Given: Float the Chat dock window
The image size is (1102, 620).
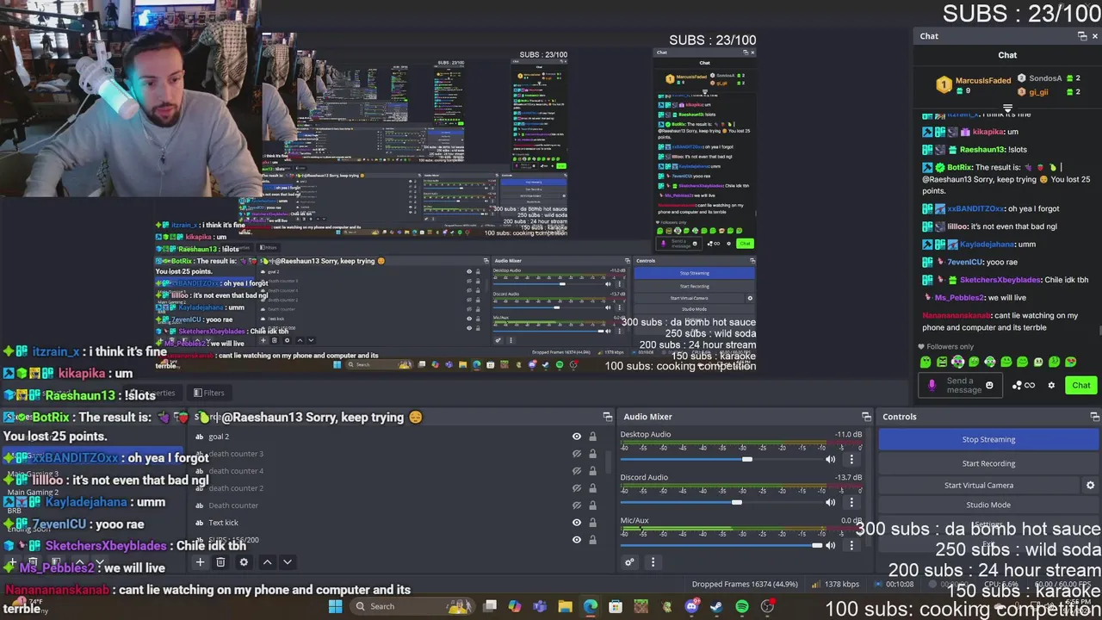Looking at the screenshot, I should coord(1082,36).
